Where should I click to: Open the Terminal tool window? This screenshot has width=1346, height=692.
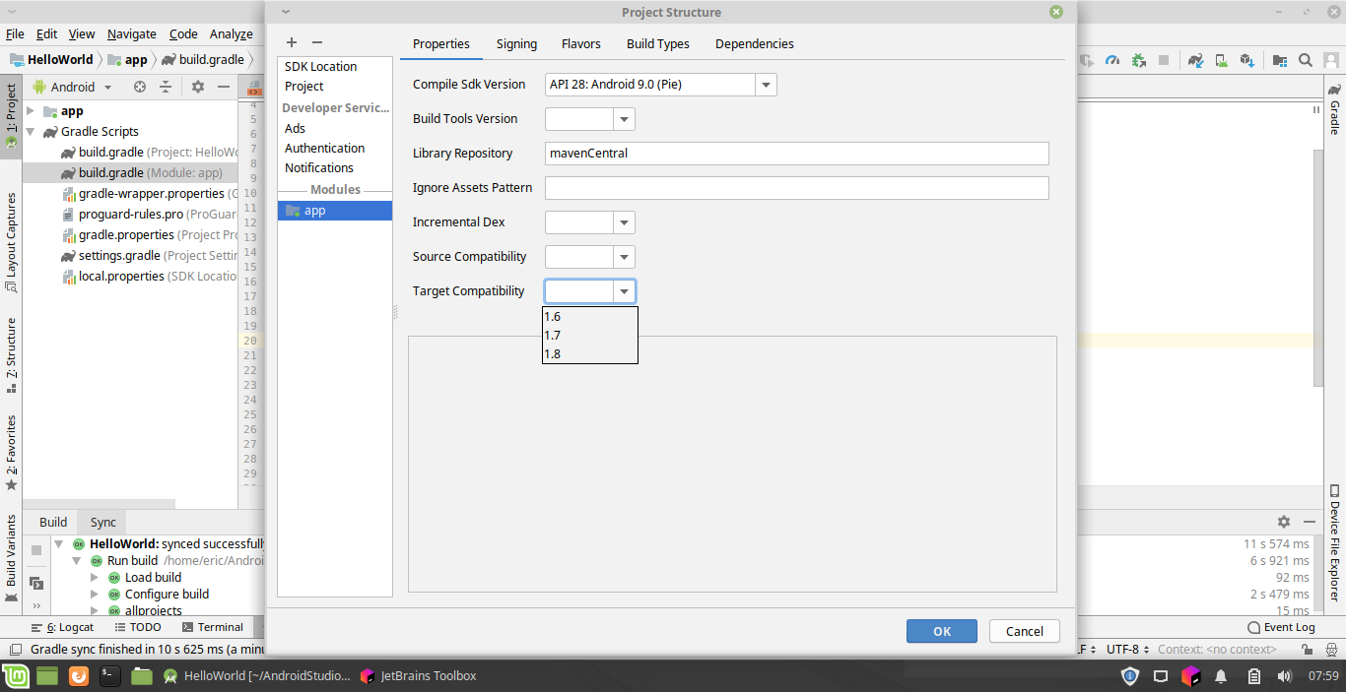pyautogui.click(x=212, y=627)
